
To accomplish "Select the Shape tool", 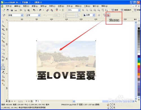I will click(x=3, y=26).
